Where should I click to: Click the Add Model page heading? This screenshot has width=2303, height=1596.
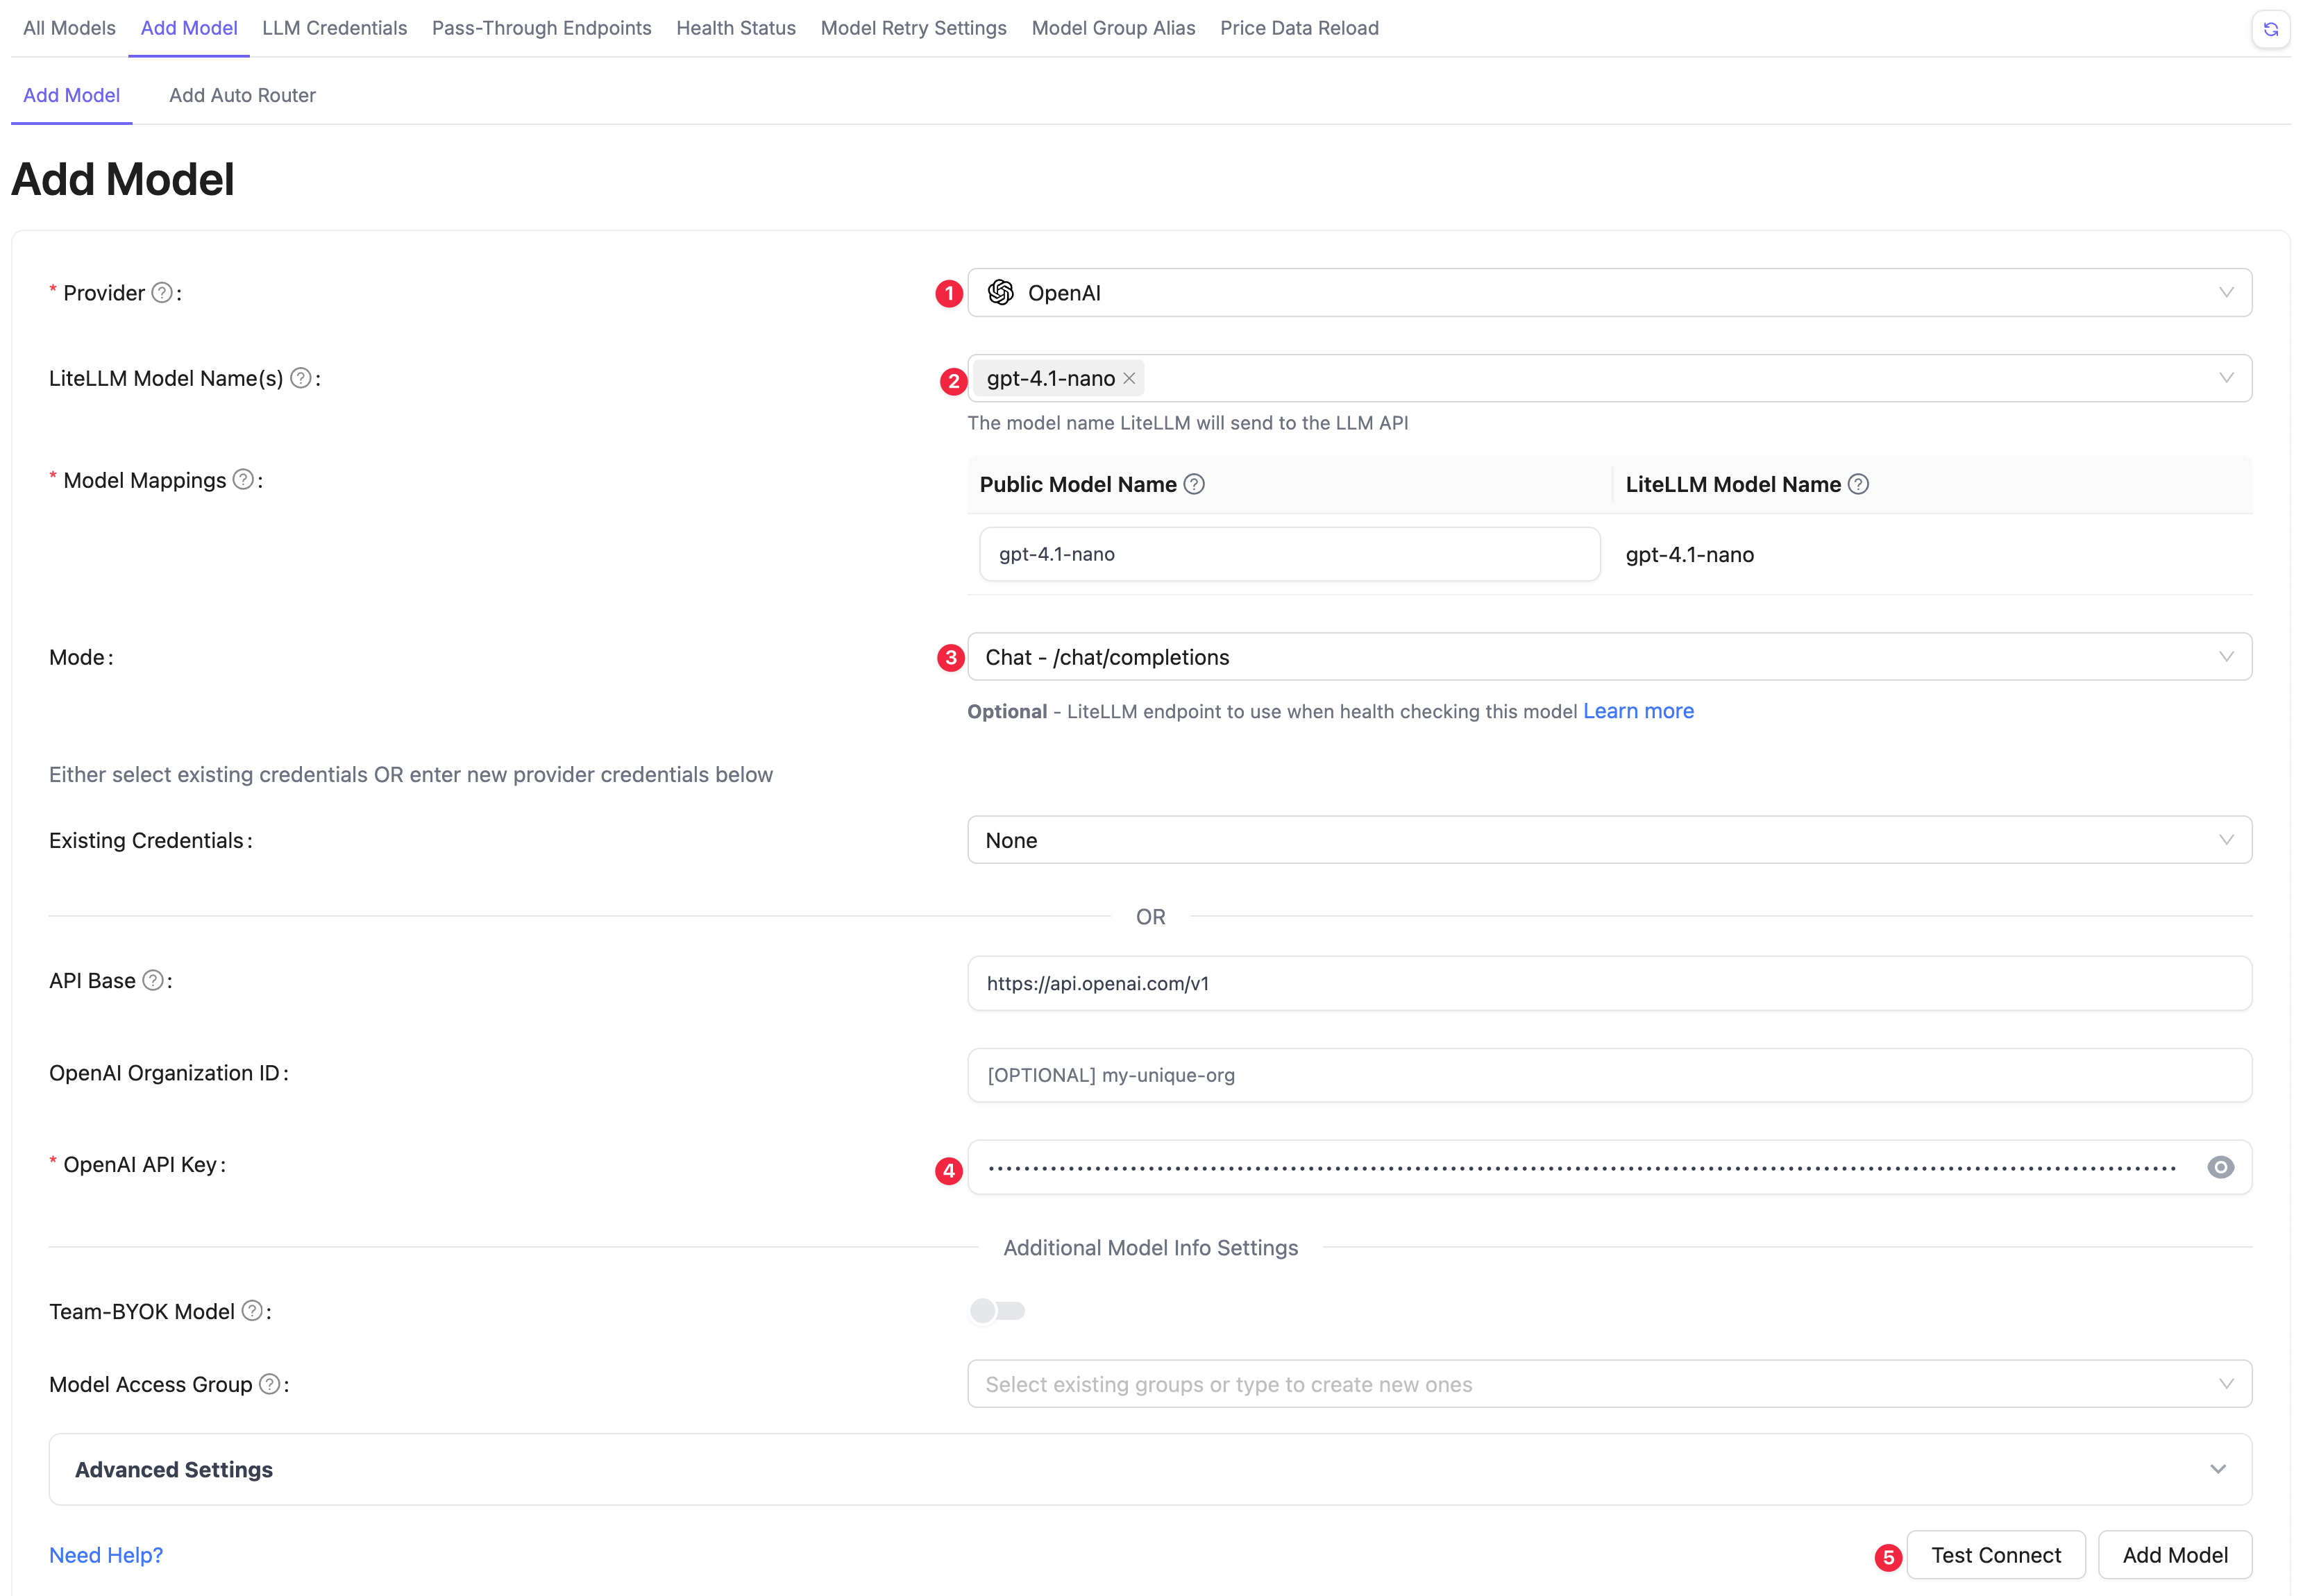point(123,180)
